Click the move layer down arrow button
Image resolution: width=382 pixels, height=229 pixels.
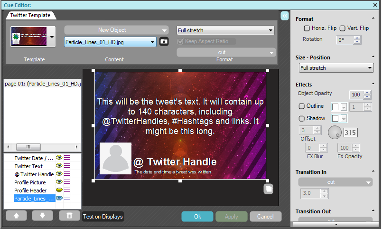coord(42,216)
